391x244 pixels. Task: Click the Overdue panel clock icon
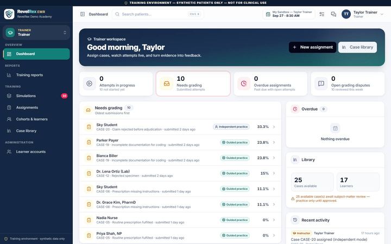click(x=295, y=109)
